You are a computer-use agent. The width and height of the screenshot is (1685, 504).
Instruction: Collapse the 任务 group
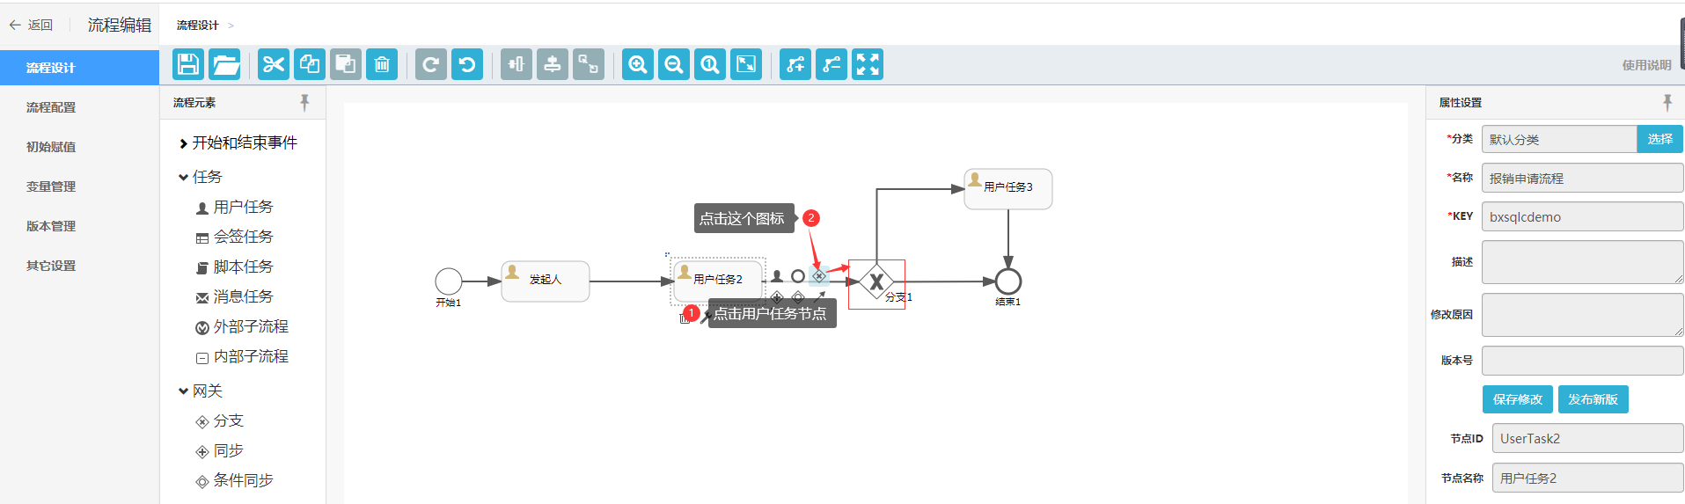[x=201, y=177]
